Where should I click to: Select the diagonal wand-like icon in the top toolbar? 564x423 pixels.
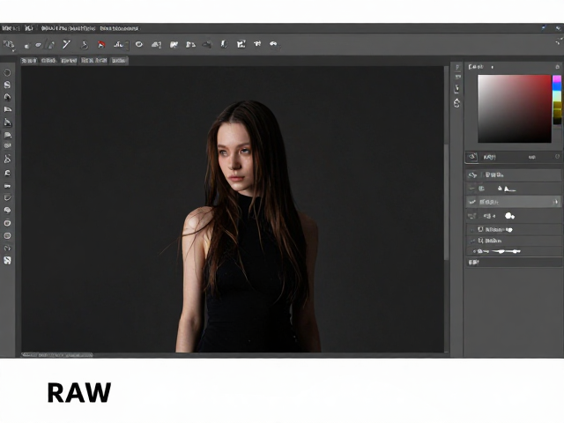66,44
